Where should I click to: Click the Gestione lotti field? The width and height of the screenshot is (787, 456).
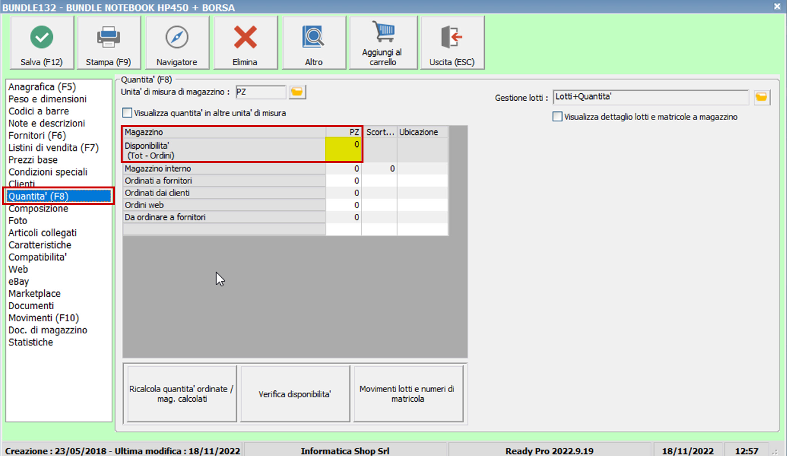tap(650, 98)
